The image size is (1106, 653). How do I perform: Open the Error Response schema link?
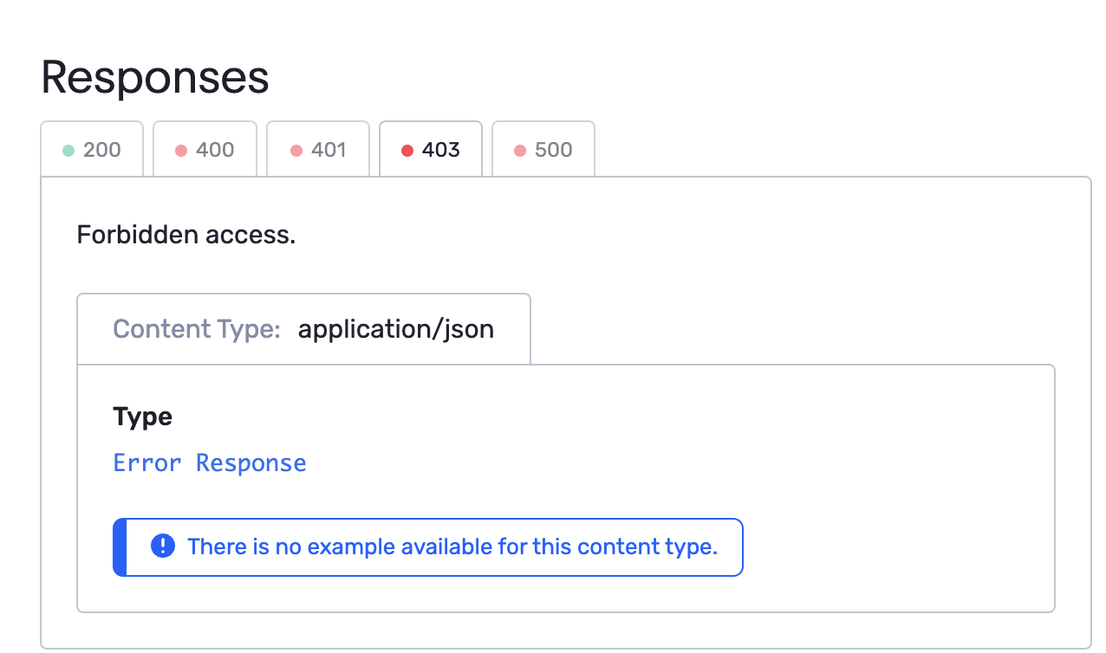[x=209, y=462]
